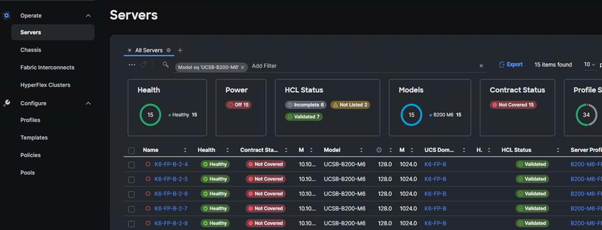Viewport: 602px width, 230px height.
Task: Sort by the HCL Status column arrows
Action: pyautogui.click(x=558, y=150)
